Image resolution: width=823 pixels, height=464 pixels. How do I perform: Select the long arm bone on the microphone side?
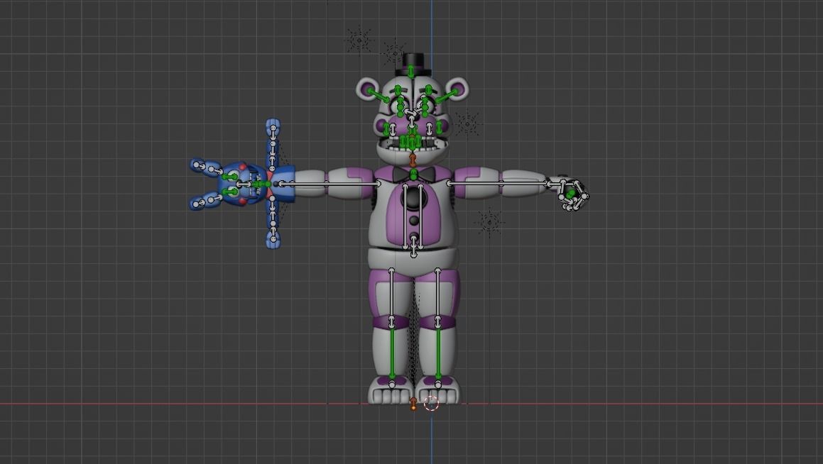pyautogui.click(x=498, y=183)
